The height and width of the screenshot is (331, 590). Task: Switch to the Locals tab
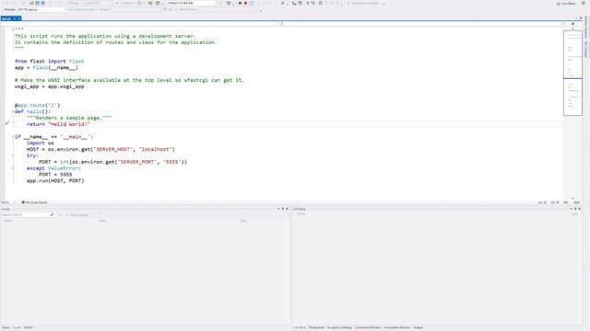(17, 327)
